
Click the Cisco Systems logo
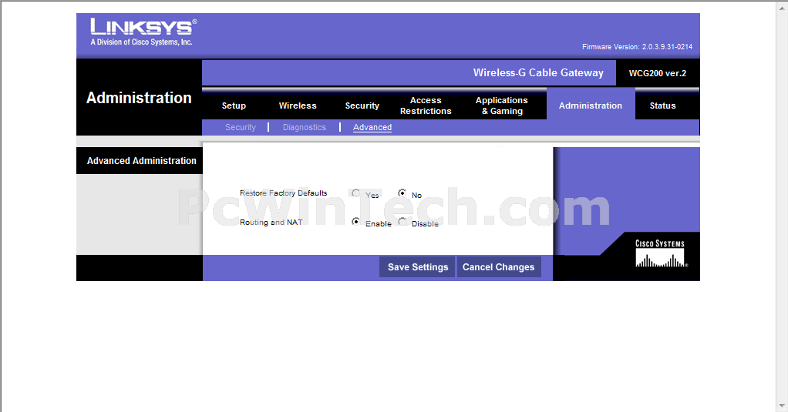[661, 253]
